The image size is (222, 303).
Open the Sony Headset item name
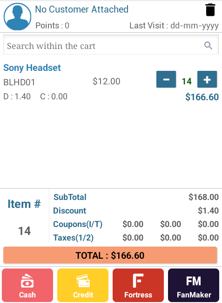click(32, 68)
